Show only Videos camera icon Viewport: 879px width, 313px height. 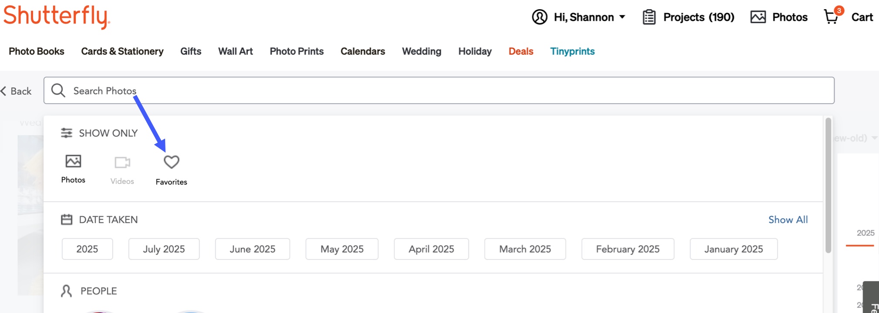pyautogui.click(x=122, y=163)
